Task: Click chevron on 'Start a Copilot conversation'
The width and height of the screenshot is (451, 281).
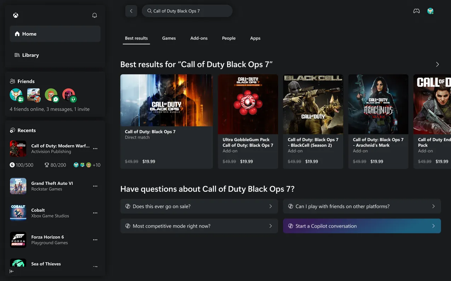Action: tap(433, 226)
